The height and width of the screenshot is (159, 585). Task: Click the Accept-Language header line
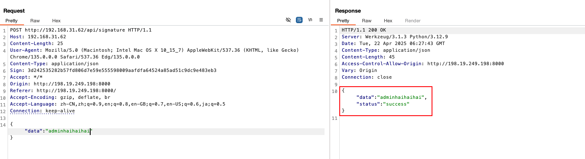118,104
